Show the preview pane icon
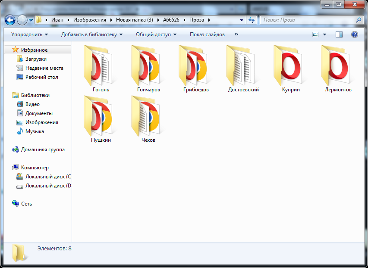 [339, 35]
